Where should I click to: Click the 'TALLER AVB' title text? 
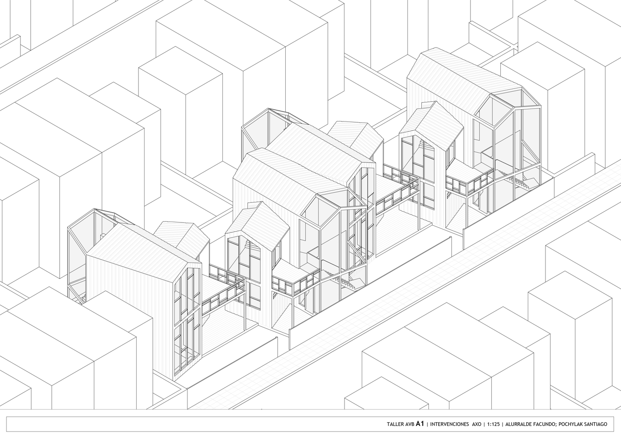coord(400,424)
